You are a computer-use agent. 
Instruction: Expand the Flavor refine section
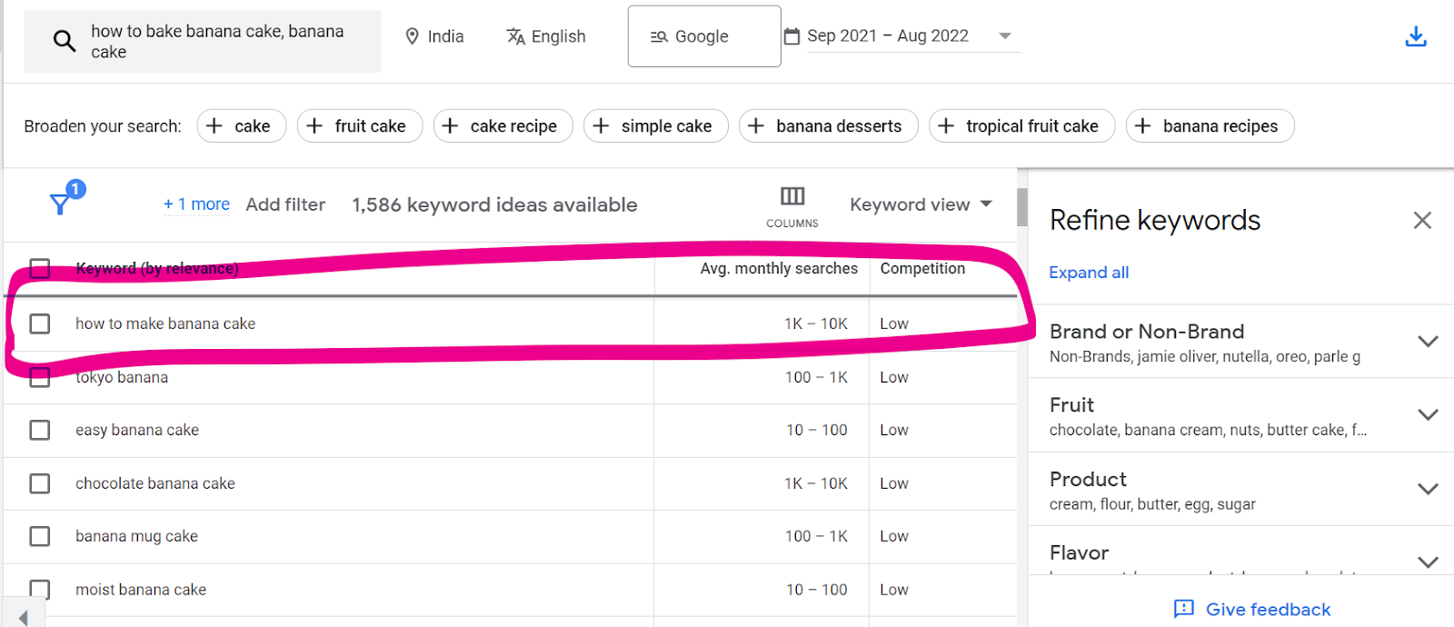[x=1428, y=562]
